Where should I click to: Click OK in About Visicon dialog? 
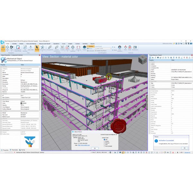coord(95,148)
